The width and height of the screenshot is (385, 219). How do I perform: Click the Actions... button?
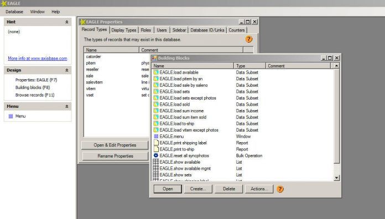(x=259, y=189)
